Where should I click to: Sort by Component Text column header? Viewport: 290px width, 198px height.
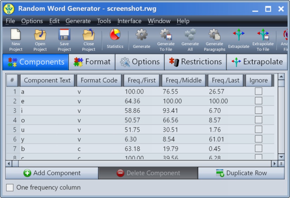pos(47,81)
